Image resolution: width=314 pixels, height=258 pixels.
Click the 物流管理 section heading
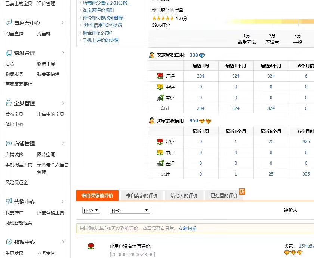click(x=24, y=53)
